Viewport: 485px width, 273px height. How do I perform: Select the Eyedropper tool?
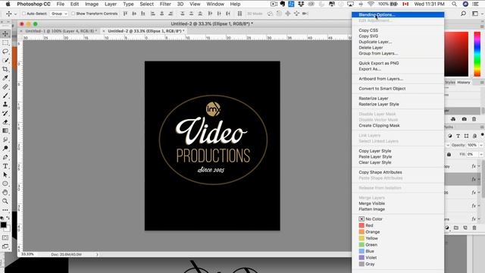(x=5, y=77)
